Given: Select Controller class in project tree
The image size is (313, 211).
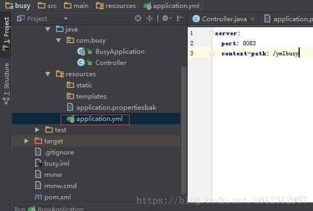Looking at the screenshot, I should tap(111, 63).
